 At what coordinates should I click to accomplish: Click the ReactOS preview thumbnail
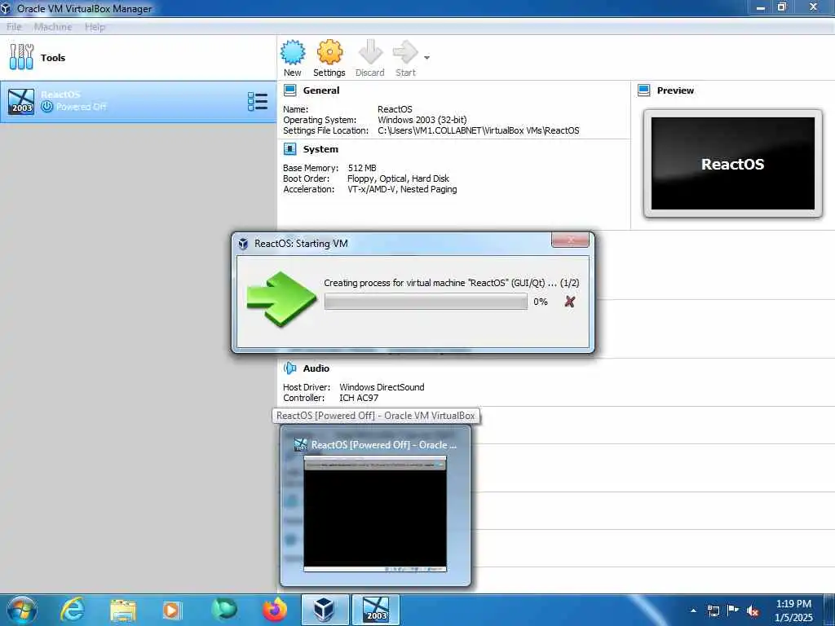point(733,163)
